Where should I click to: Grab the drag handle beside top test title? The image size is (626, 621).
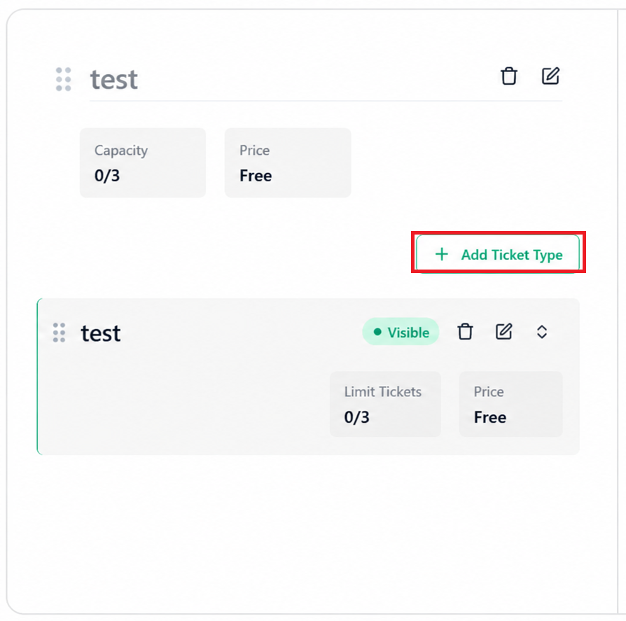pyautogui.click(x=64, y=79)
